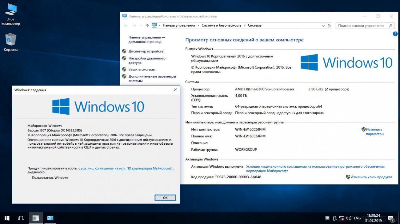Open Защита системы link

pyautogui.click(x=142, y=70)
